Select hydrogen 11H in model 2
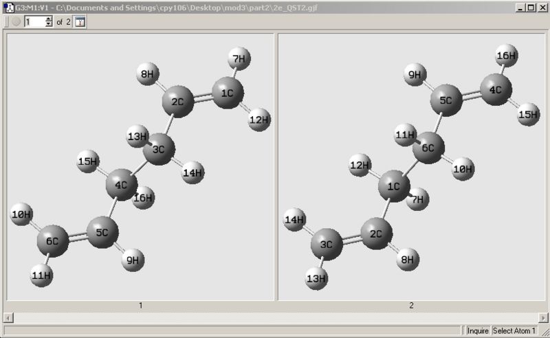This screenshot has height=338, width=550. click(x=404, y=135)
